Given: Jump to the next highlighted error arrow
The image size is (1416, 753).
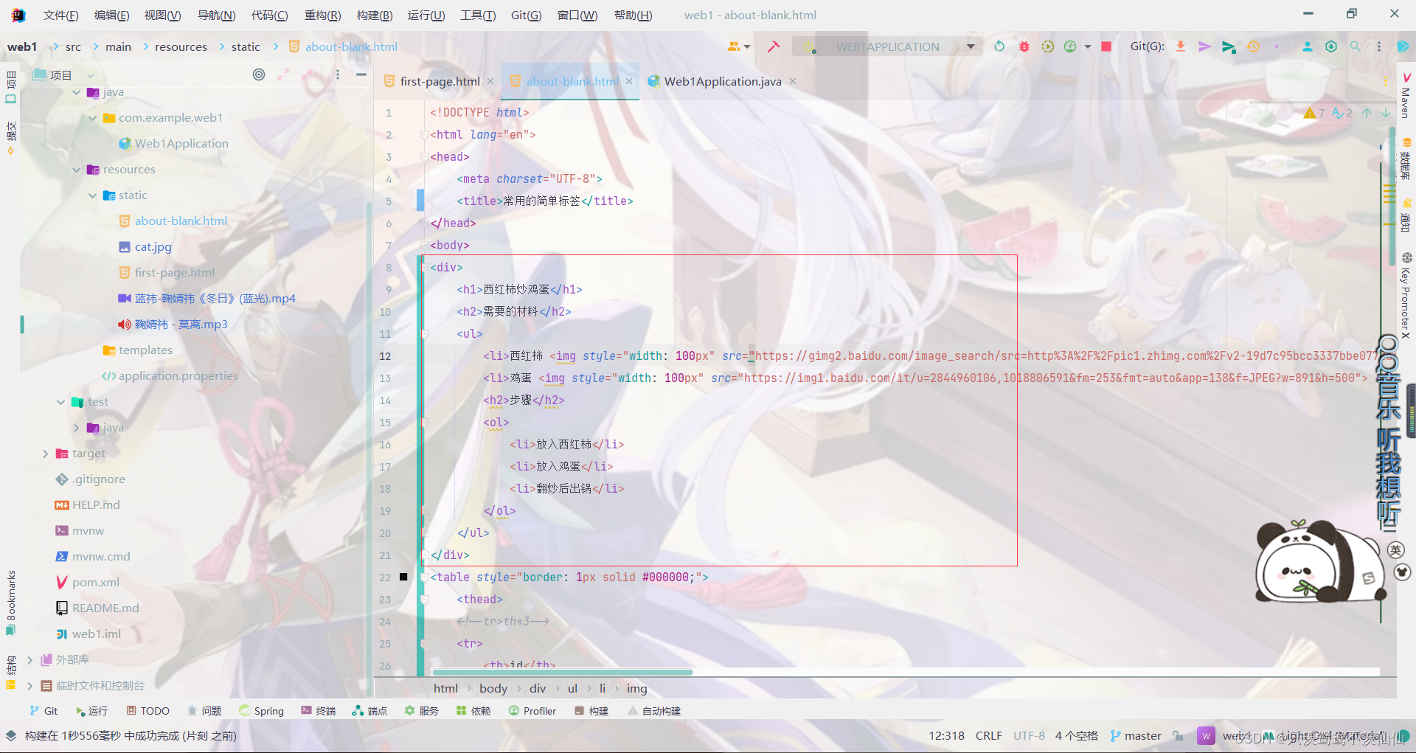Looking at the screenshot, I should tap(1386, 113).
